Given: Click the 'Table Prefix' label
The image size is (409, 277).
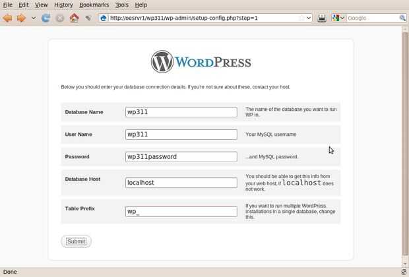Looking at the screenshot, I should [x=80, y=208].
